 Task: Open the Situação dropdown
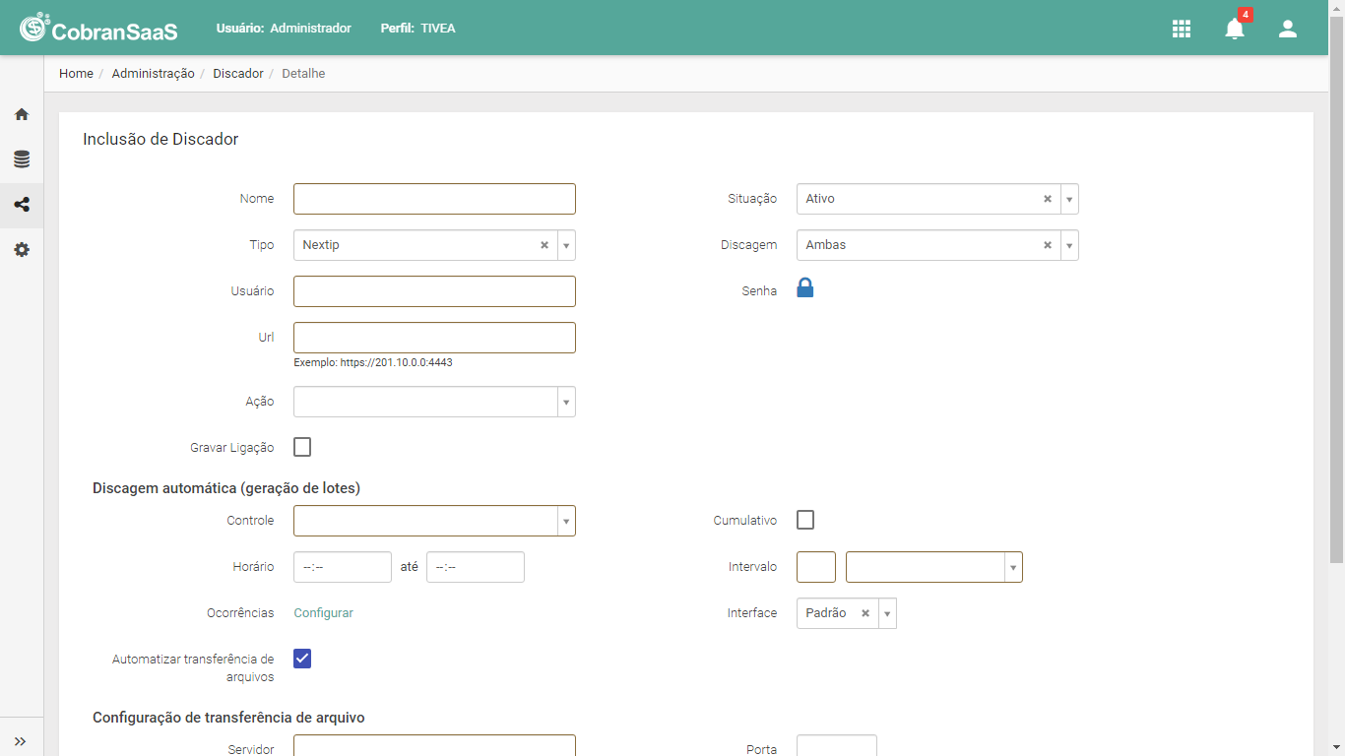[x=1069, y=199]
